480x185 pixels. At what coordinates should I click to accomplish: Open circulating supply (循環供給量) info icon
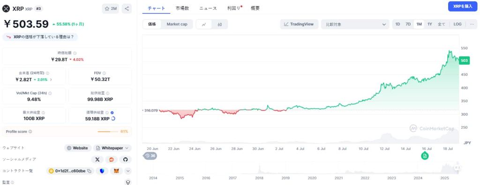(107, 112)
